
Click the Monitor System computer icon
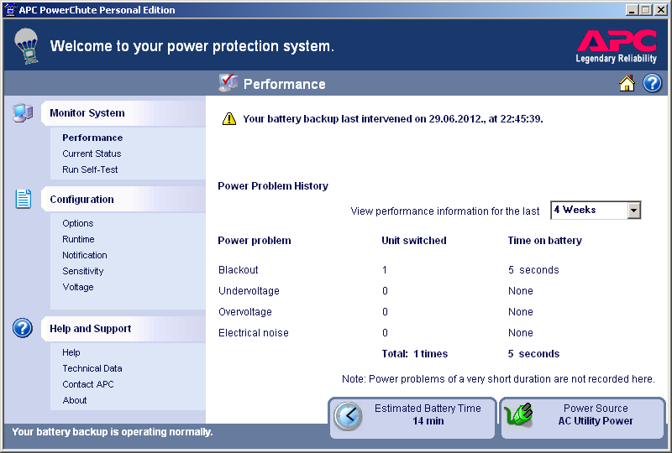click(x=23, y=113)
